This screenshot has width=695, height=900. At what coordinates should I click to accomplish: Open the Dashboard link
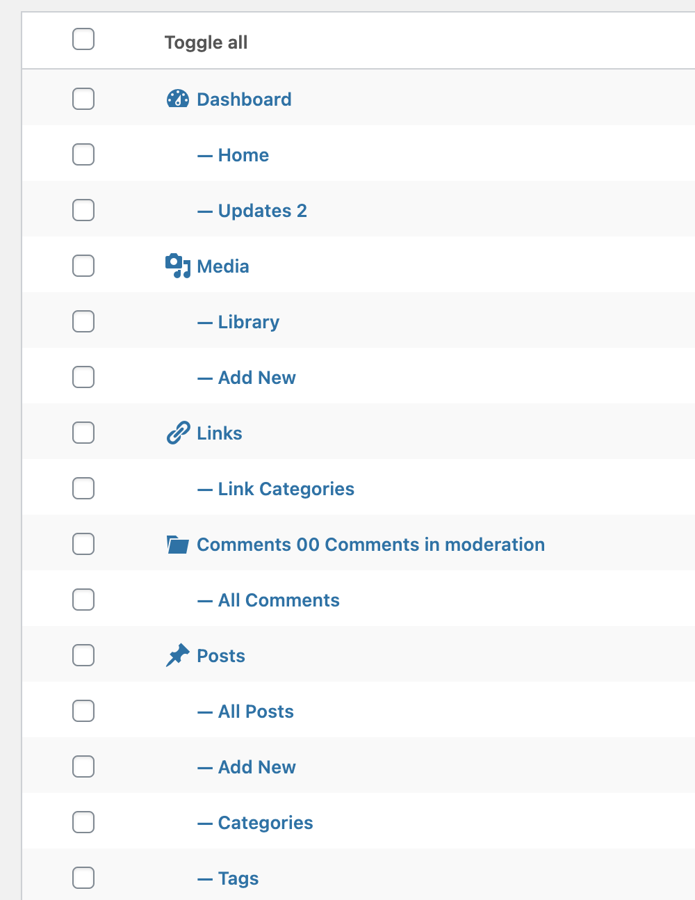[x=244, y=99]
